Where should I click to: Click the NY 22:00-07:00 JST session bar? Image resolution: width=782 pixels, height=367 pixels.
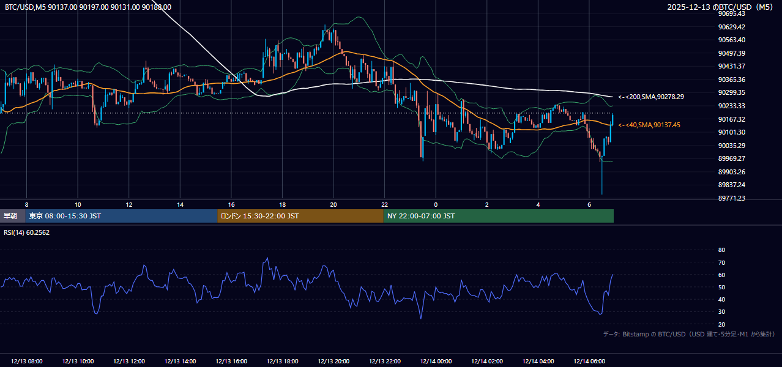point(499,216)
